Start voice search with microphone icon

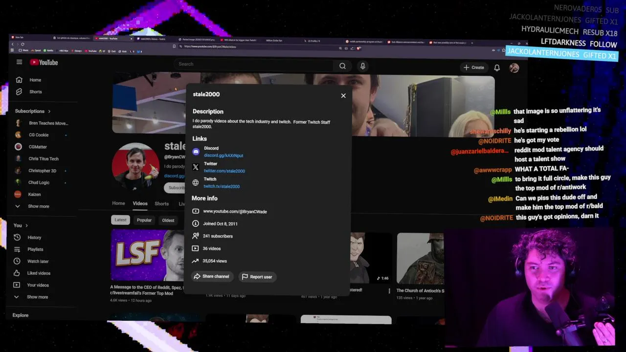pos(362,66)
